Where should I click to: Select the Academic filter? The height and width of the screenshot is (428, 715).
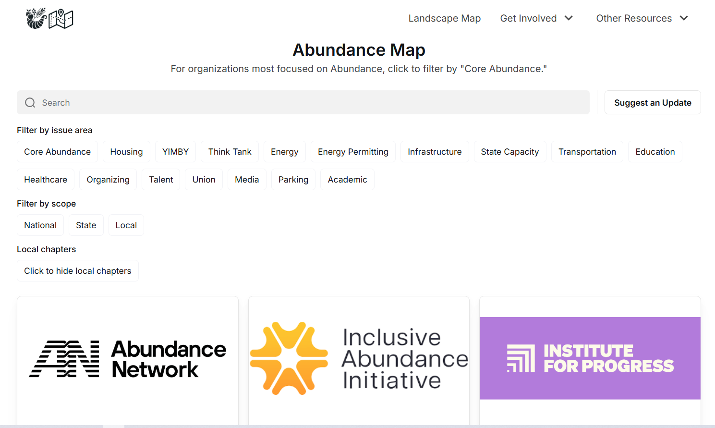click(x=347, y=180)
